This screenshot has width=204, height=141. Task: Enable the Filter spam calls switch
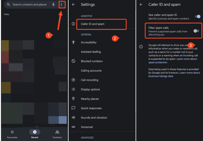[x=196, y=31]
